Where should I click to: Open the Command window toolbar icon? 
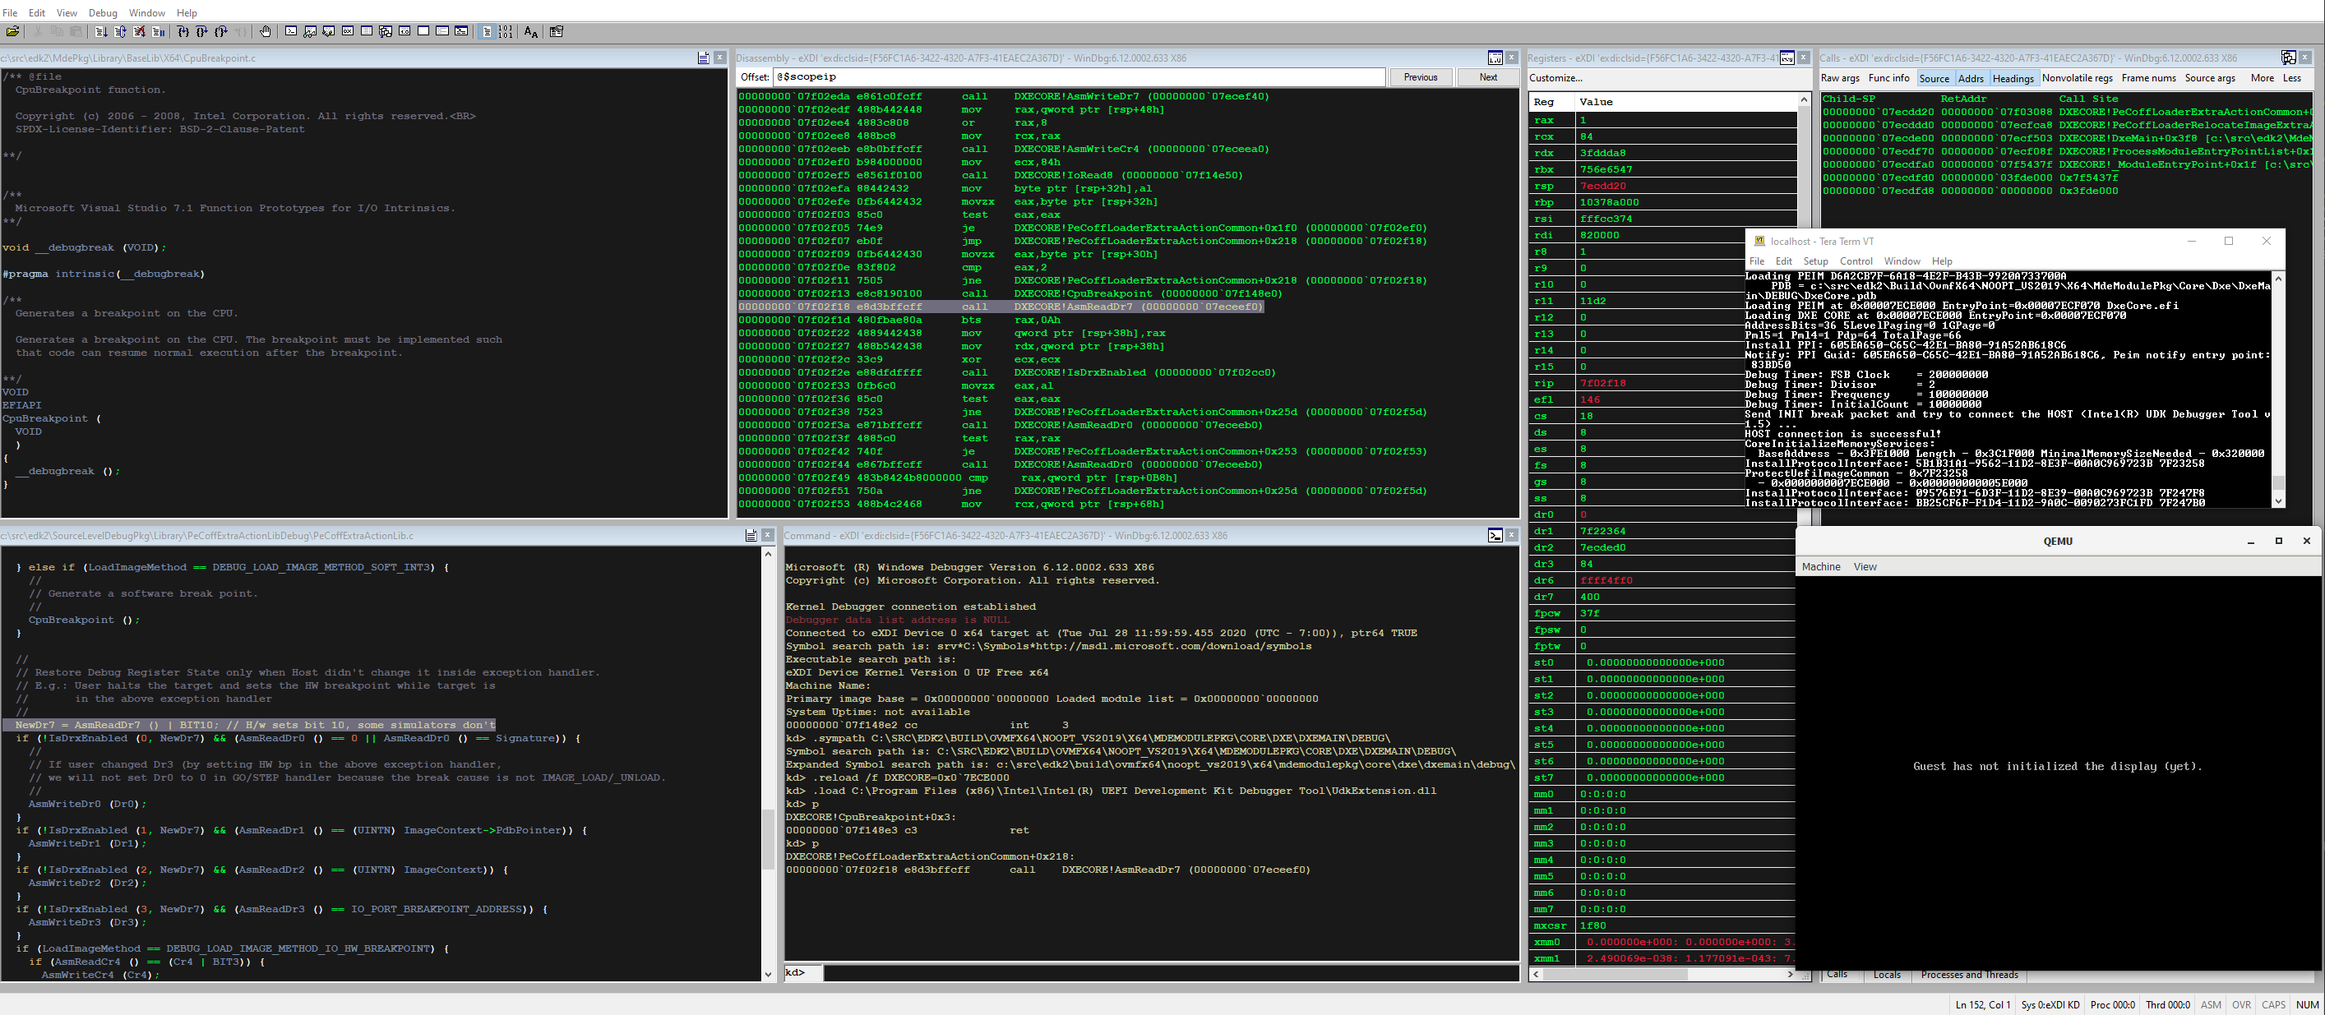(292, 31)
